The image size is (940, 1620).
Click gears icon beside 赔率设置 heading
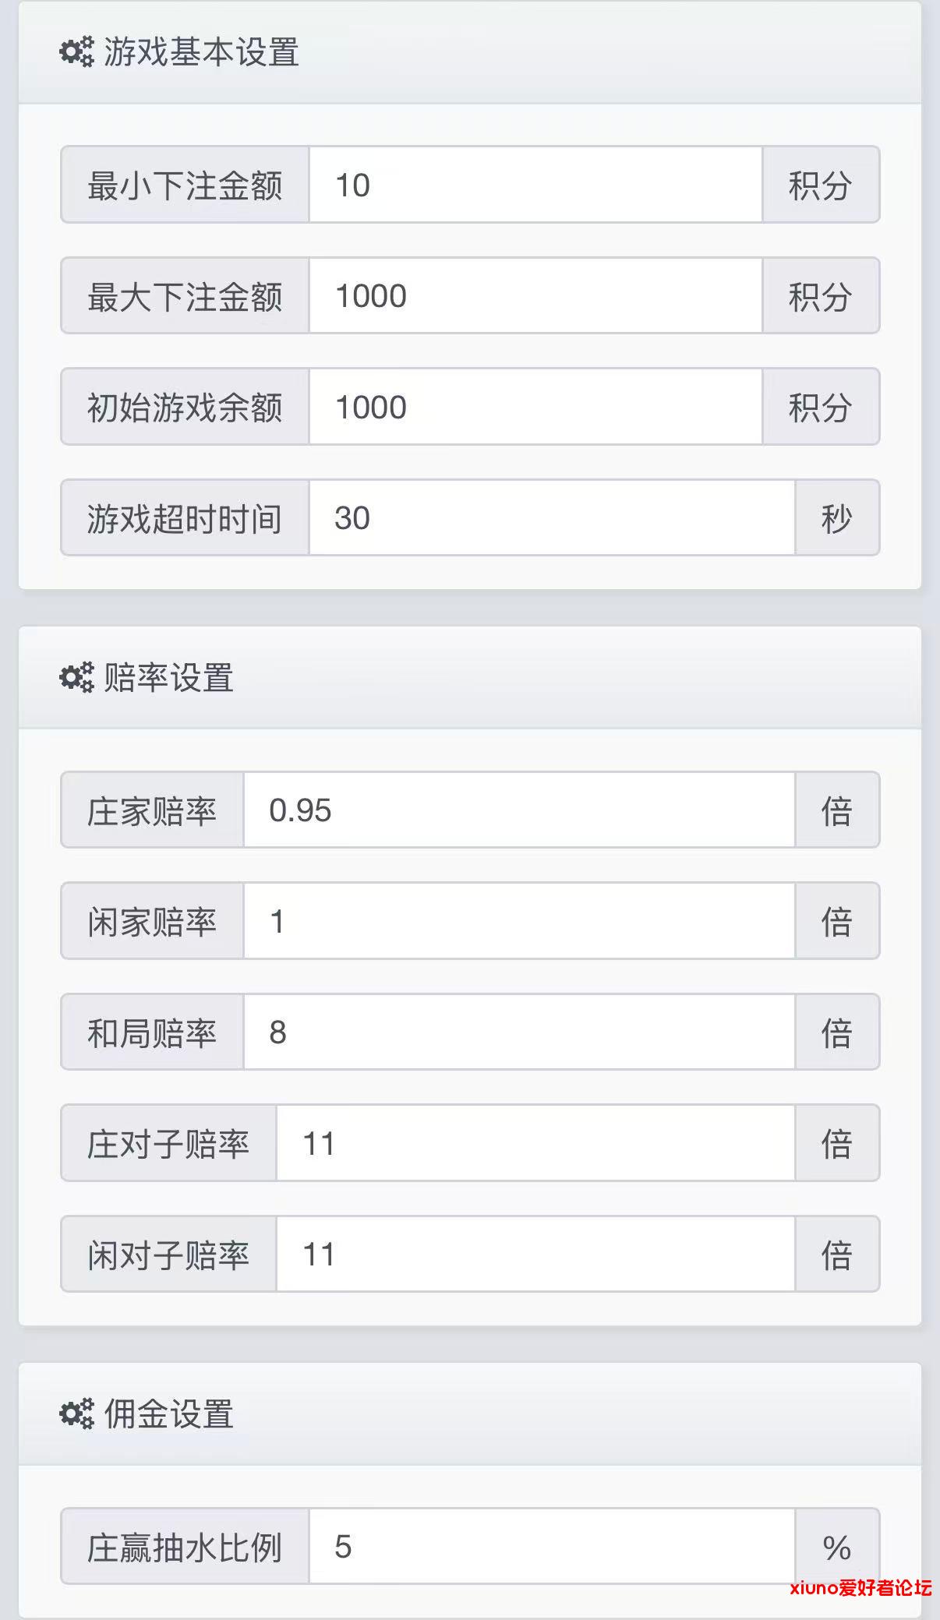click(76, 677)
